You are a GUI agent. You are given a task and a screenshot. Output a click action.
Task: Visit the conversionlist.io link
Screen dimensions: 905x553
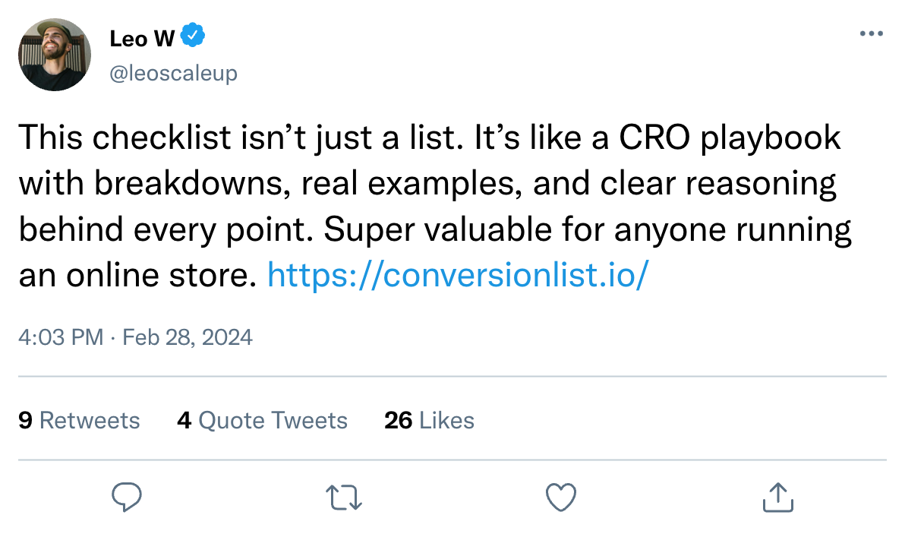(458, 275)
